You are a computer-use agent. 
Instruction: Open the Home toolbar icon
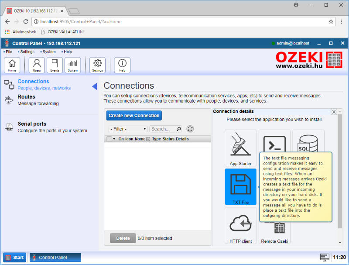pos(12,65)
